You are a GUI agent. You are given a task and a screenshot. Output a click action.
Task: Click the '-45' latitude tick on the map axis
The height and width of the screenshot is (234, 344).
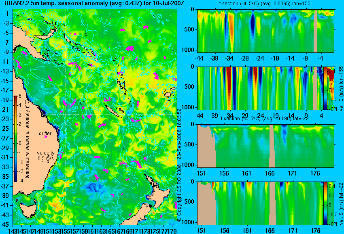5,225
